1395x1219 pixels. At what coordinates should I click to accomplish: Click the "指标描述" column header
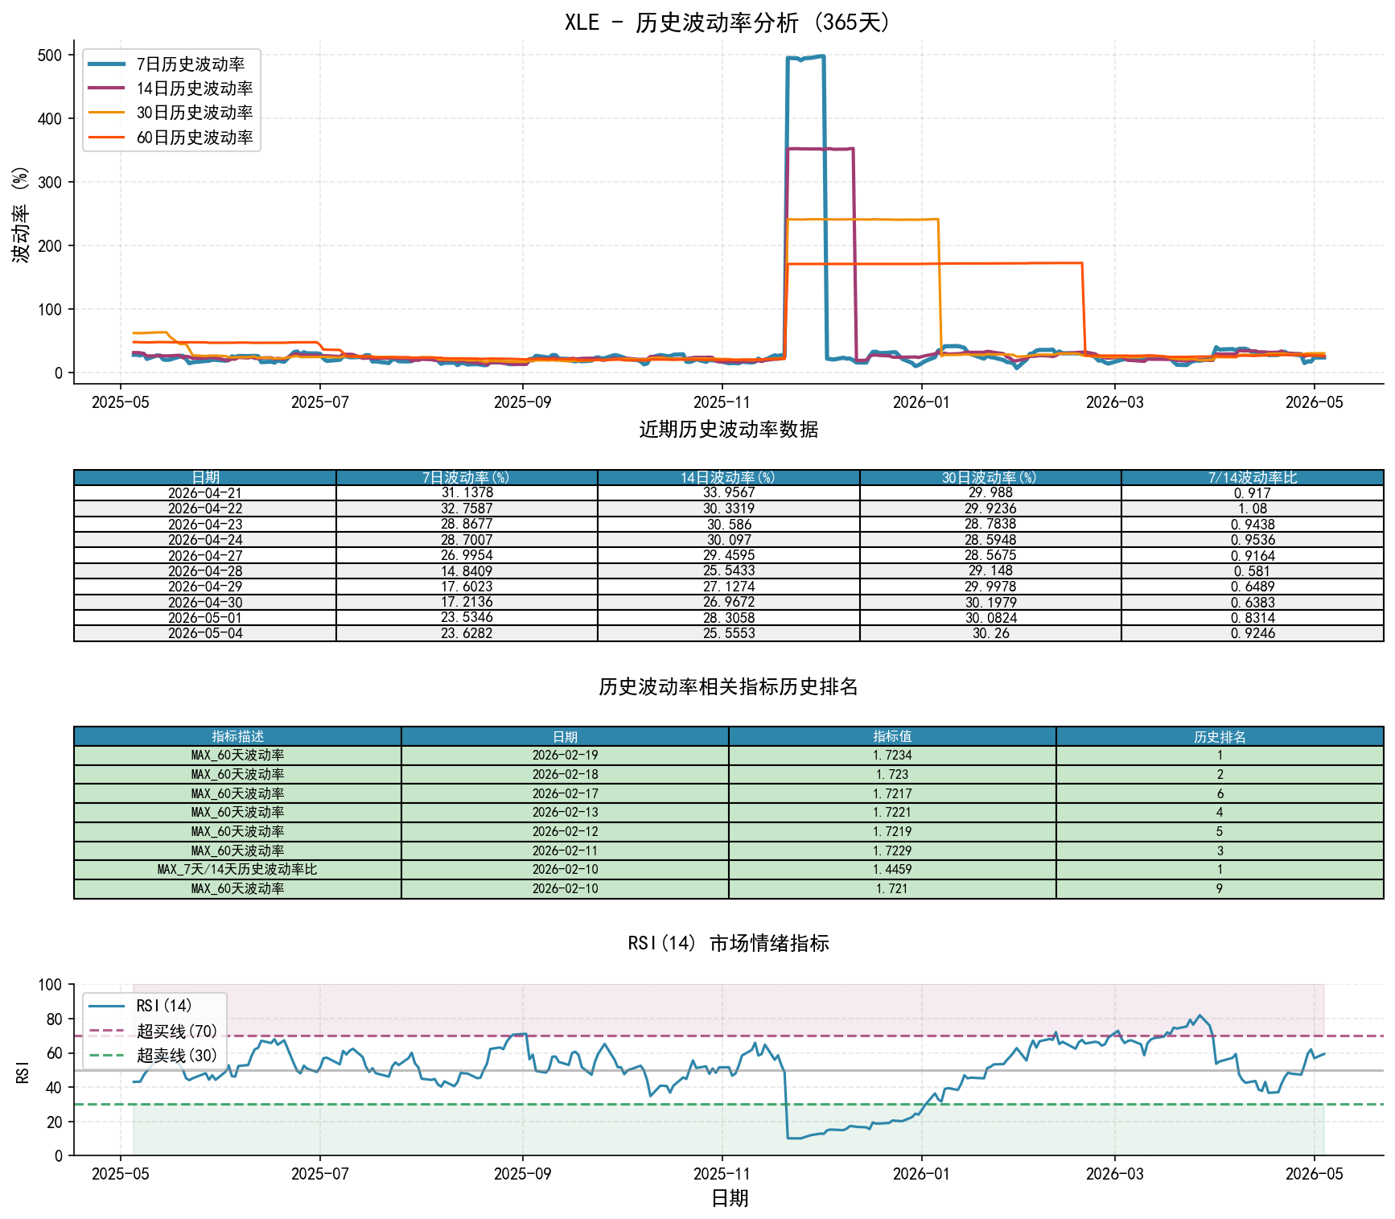click(238, 736)
